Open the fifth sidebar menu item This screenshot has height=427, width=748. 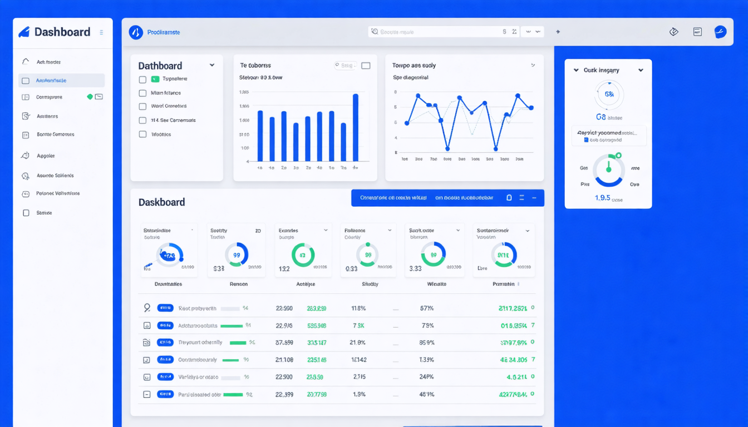(56, 135)
